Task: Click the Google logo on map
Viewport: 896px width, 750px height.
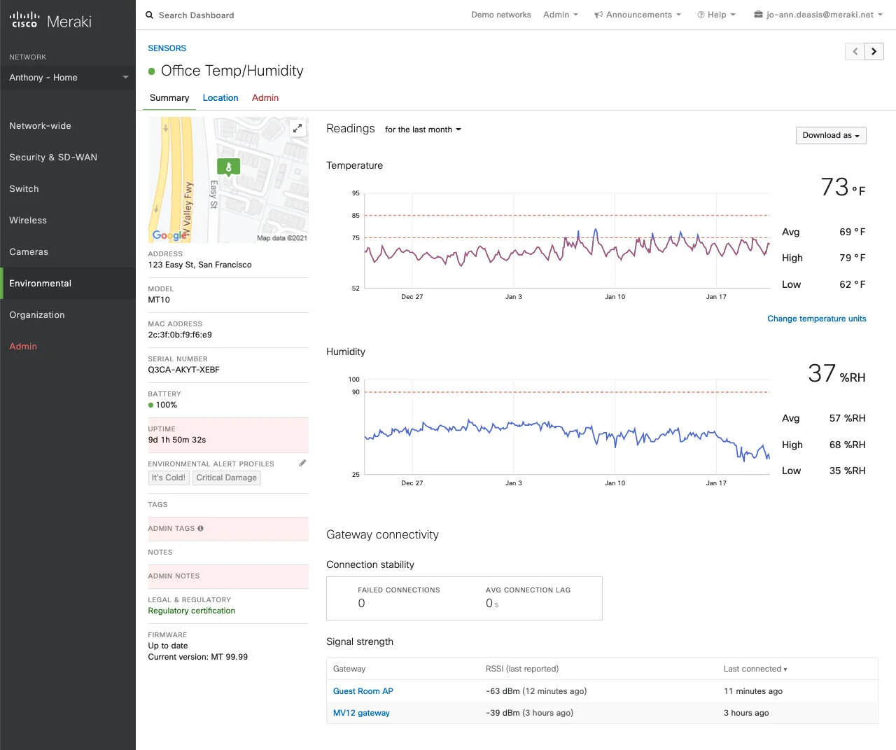Action: click(x=169, y=235)
